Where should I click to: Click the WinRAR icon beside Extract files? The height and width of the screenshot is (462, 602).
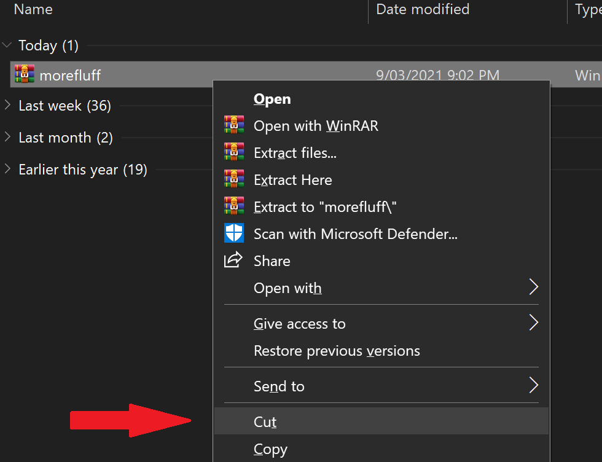[234, 153]
